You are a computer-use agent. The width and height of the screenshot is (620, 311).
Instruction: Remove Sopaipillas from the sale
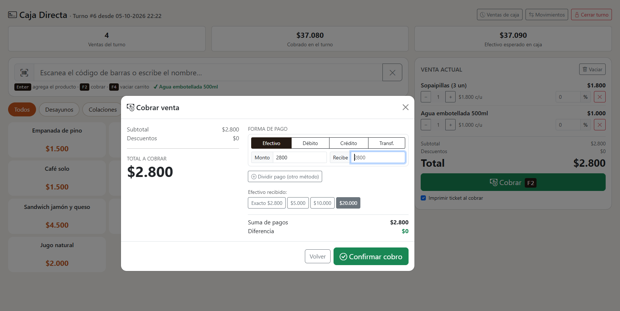[599, 97]
